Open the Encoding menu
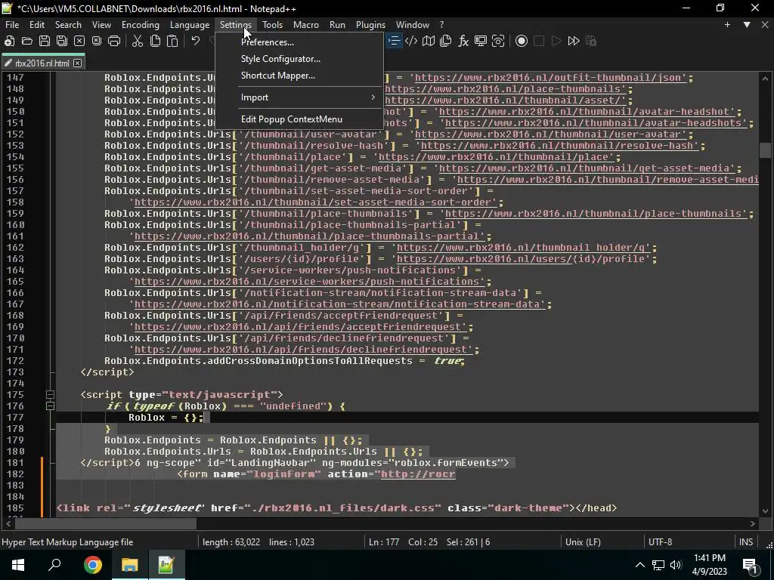This screenshot has height=580, width=774. [x=140, y=25]
